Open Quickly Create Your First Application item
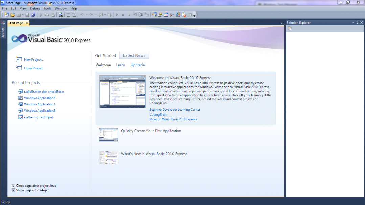Image resolution: width=365 pixels, height=205 pixels. coord(151,131)
